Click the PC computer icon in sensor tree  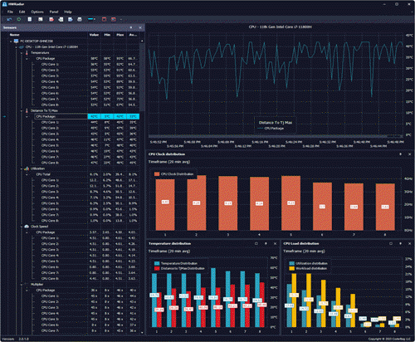pos(16,42)
